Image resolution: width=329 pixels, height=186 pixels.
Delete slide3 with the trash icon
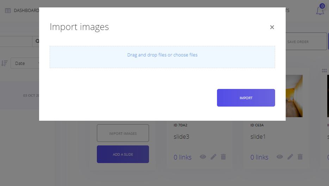(223, 157)
